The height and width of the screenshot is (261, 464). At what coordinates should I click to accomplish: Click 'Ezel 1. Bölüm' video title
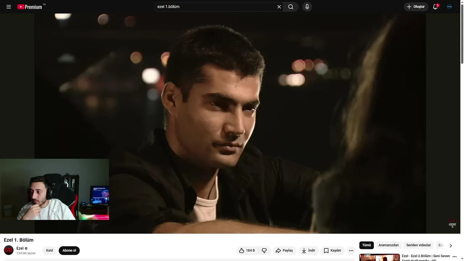(x=18, y=240)
